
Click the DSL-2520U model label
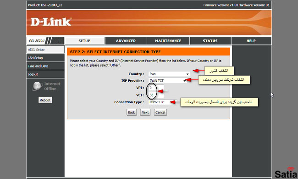coord(37,41)
